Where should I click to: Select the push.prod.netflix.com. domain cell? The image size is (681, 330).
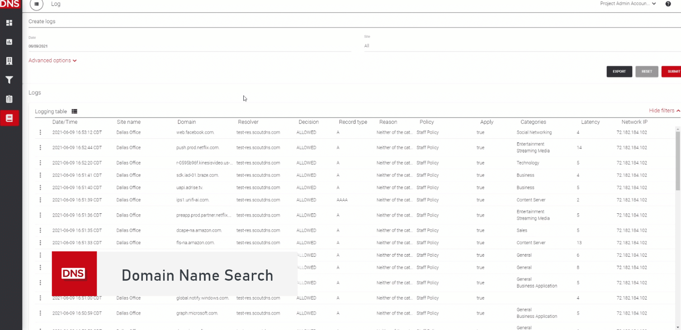198,147
